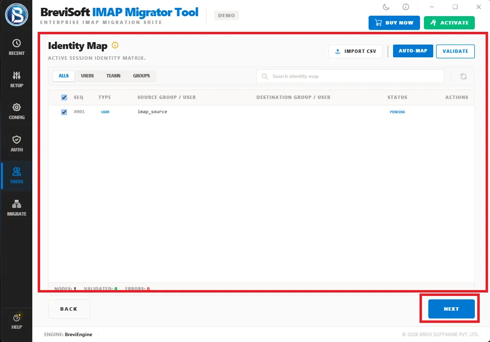Click the Activate button
This screenshot has width=490, height=342.
(x=449, y=23)
